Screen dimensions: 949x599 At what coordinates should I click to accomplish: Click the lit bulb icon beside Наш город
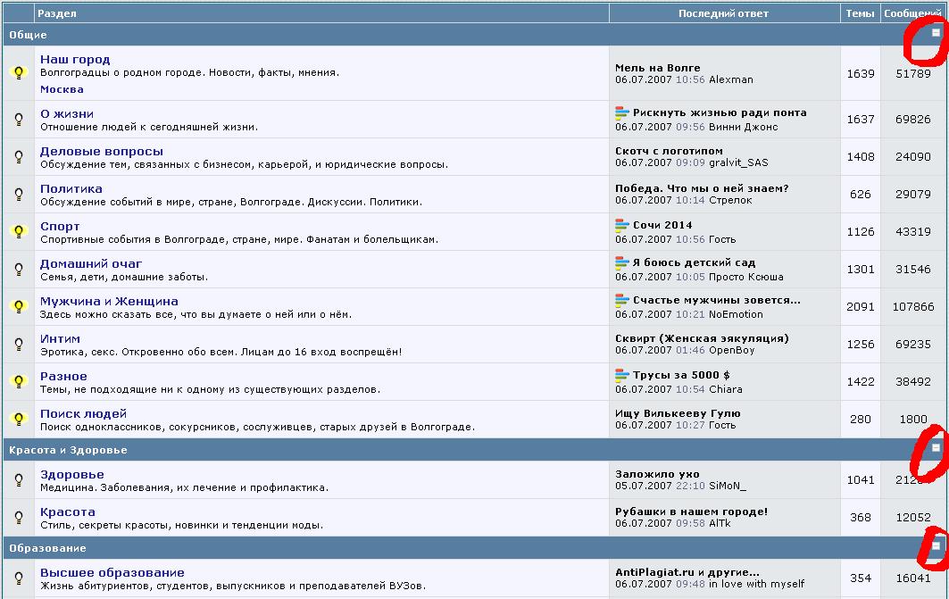pyautogui.click(x=18, y=73)
